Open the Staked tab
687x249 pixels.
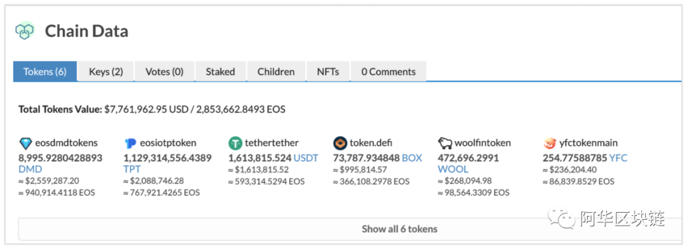220,71
